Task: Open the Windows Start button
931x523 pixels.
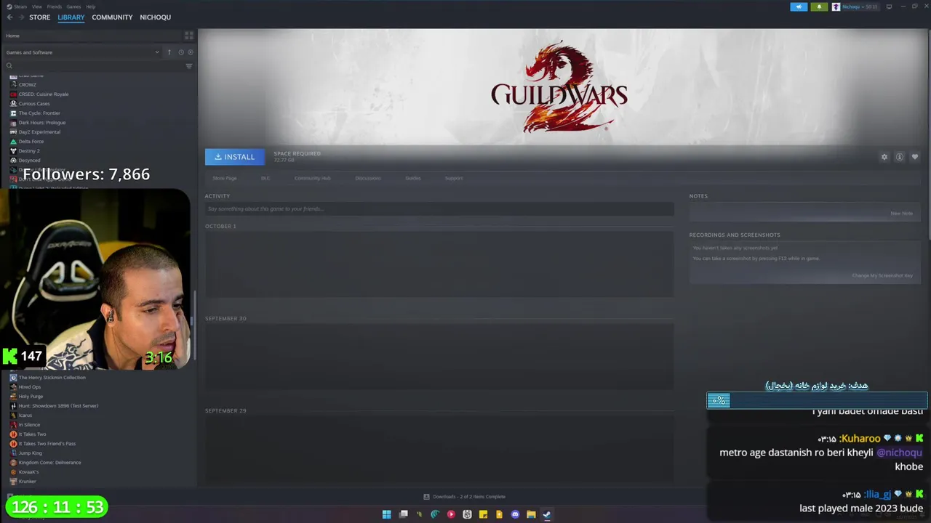Action: click(x=387, y=514)
